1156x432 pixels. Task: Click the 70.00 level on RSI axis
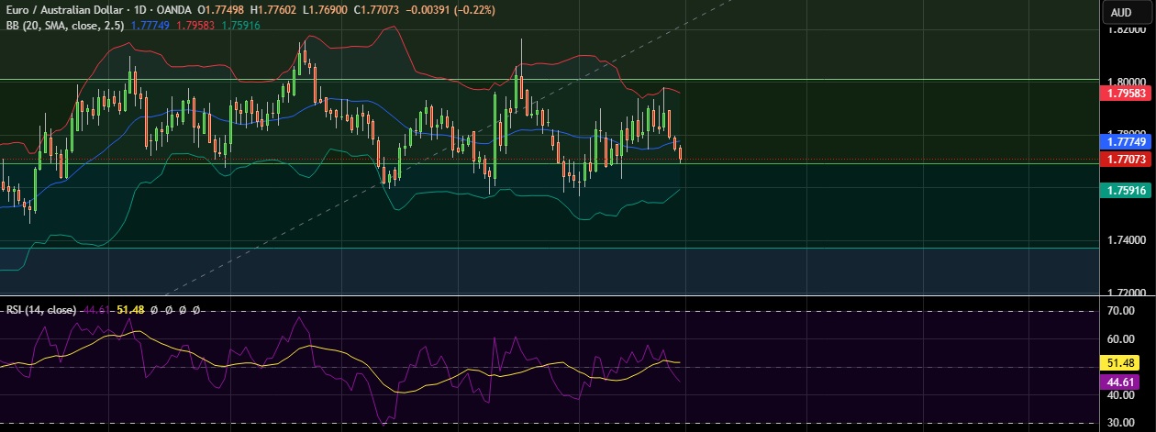[x=1120, y=311]
